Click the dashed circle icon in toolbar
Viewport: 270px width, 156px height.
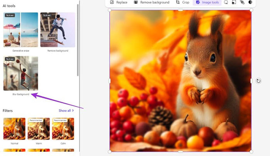(x=226, y=2)
